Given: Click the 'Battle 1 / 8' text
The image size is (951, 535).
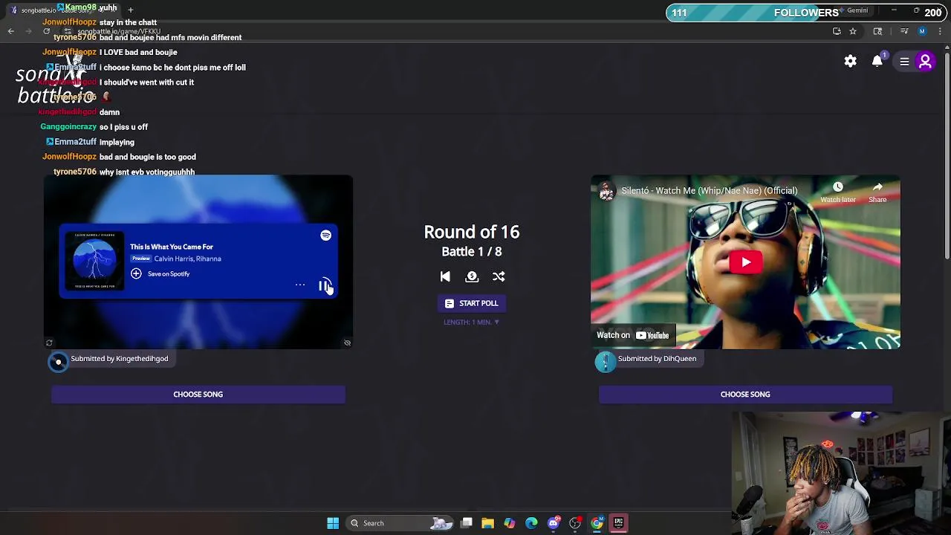Looking at the screenshot, I should pos(472,252).
